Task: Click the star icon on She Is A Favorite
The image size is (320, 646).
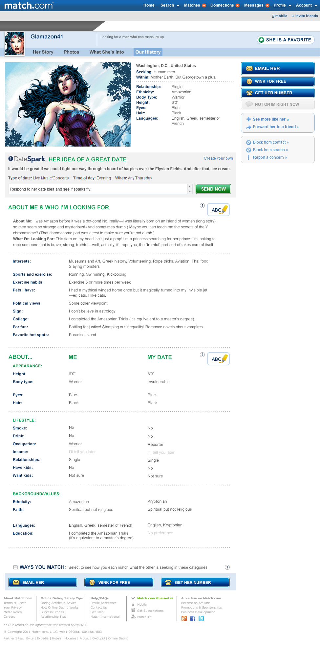Action: [261, 40]
